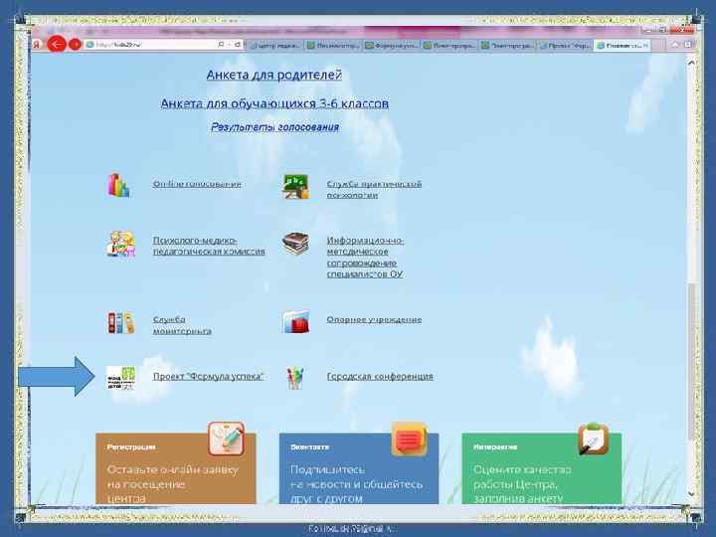Image resolution: width=716 pixels, height=537 pixels.
Task: Switch to the Письмо отр... browser tab
Action: pos(333,45)
